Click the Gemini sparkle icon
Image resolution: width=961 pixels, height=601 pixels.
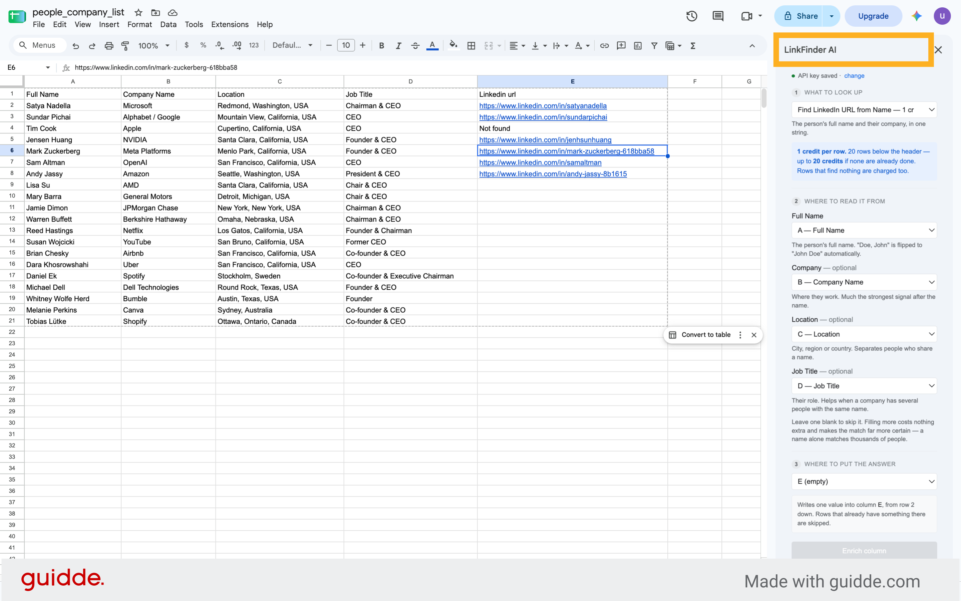[x=917, y=16]
